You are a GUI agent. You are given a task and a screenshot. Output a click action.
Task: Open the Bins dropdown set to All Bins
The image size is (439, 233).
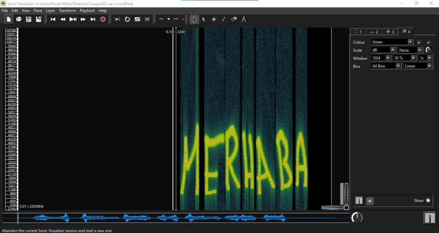coord(386,66)
